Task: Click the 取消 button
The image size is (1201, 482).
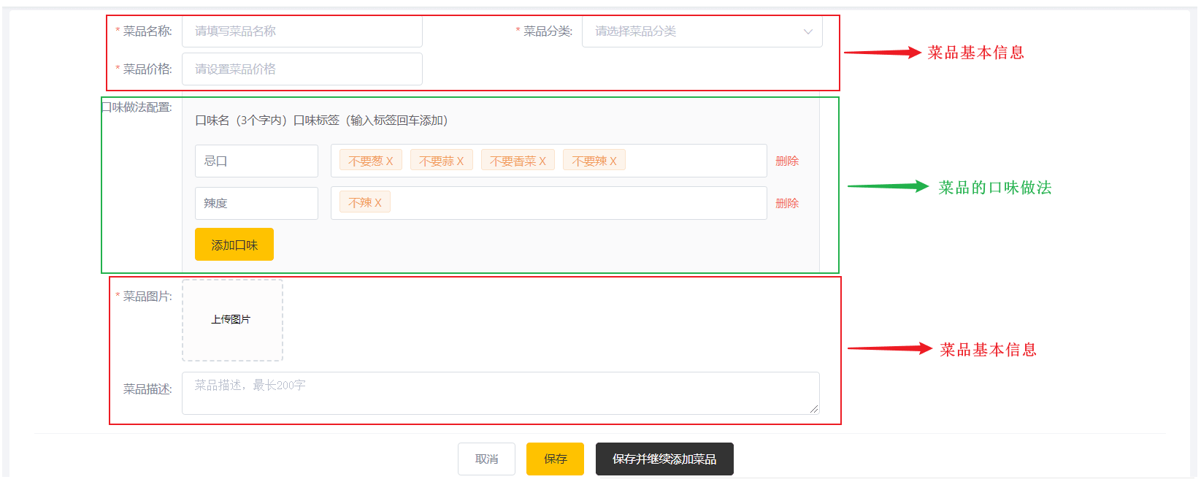Action: 486,459
